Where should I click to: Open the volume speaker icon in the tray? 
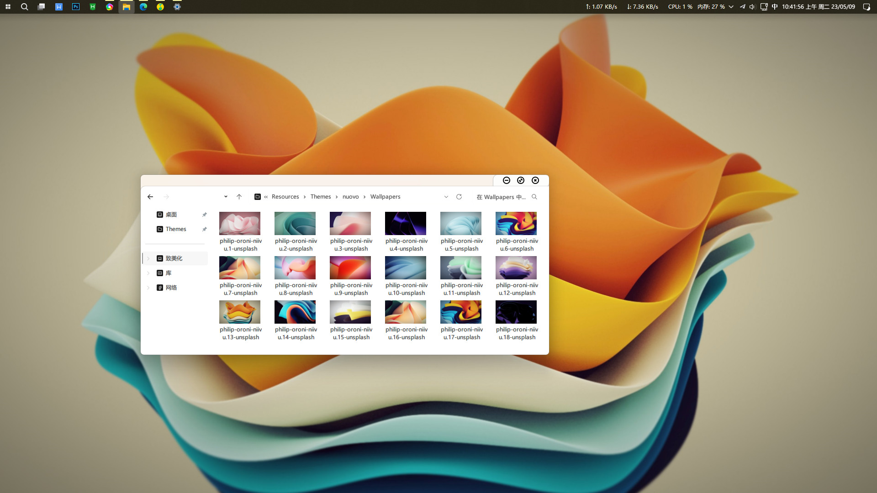click(x=752, y=7)
